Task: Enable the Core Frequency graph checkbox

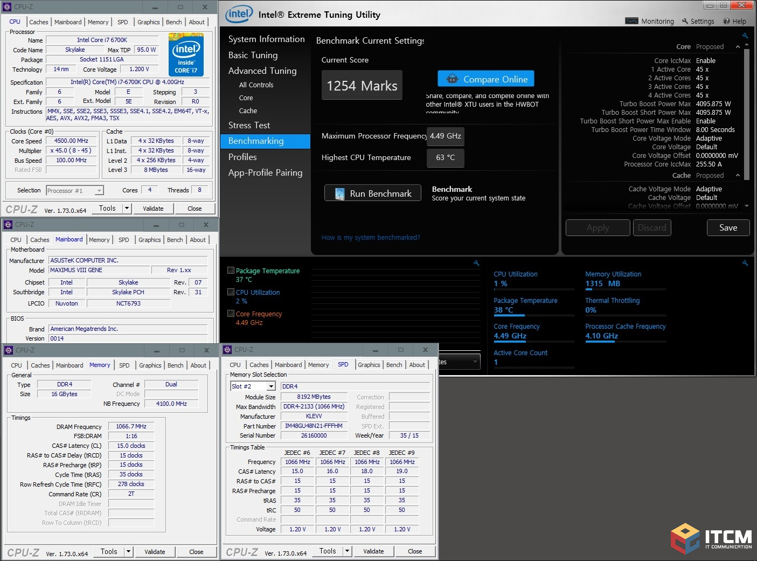Action: click(231, 314)
